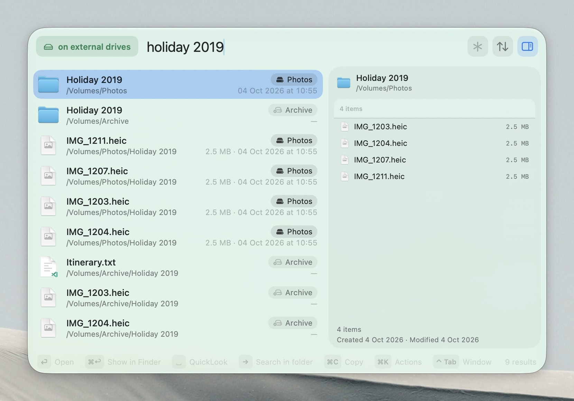The width and height of the screenshot is (574, 401).
Task: Click the IMG_1207.heic file icon in results
Action: [x=48, y=176]
